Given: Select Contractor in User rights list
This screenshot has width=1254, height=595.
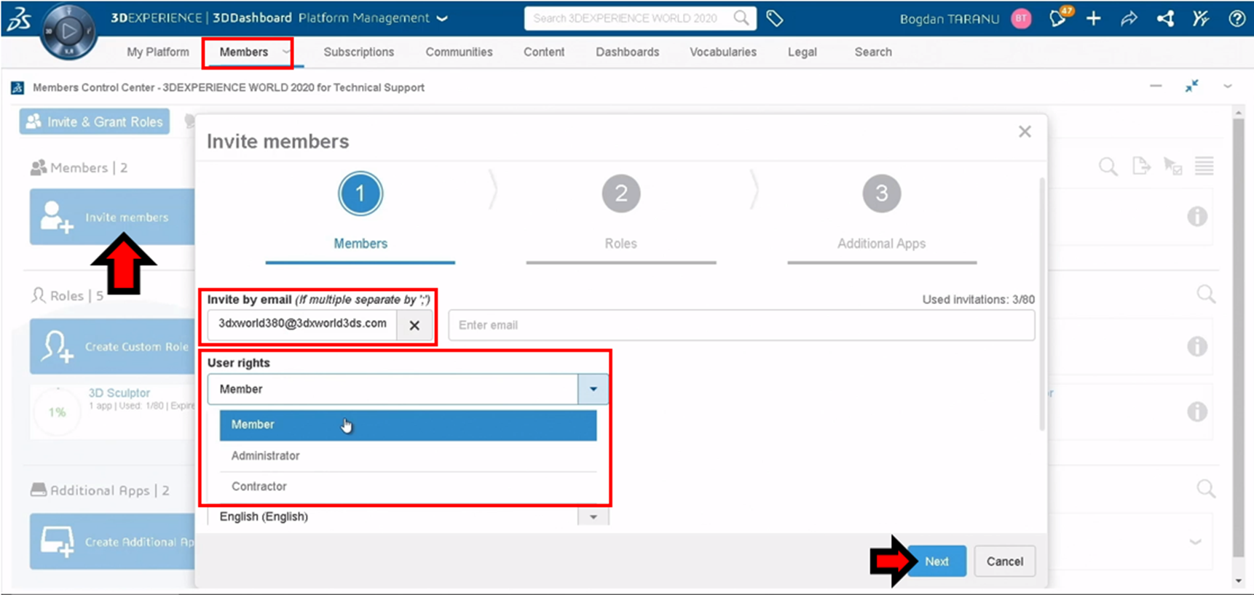Looking at the screenshot, I should [408, 487].
